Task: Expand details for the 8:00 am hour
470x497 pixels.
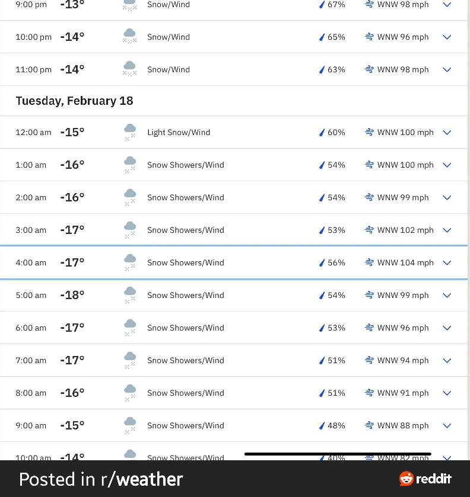Action: (447, 393)
